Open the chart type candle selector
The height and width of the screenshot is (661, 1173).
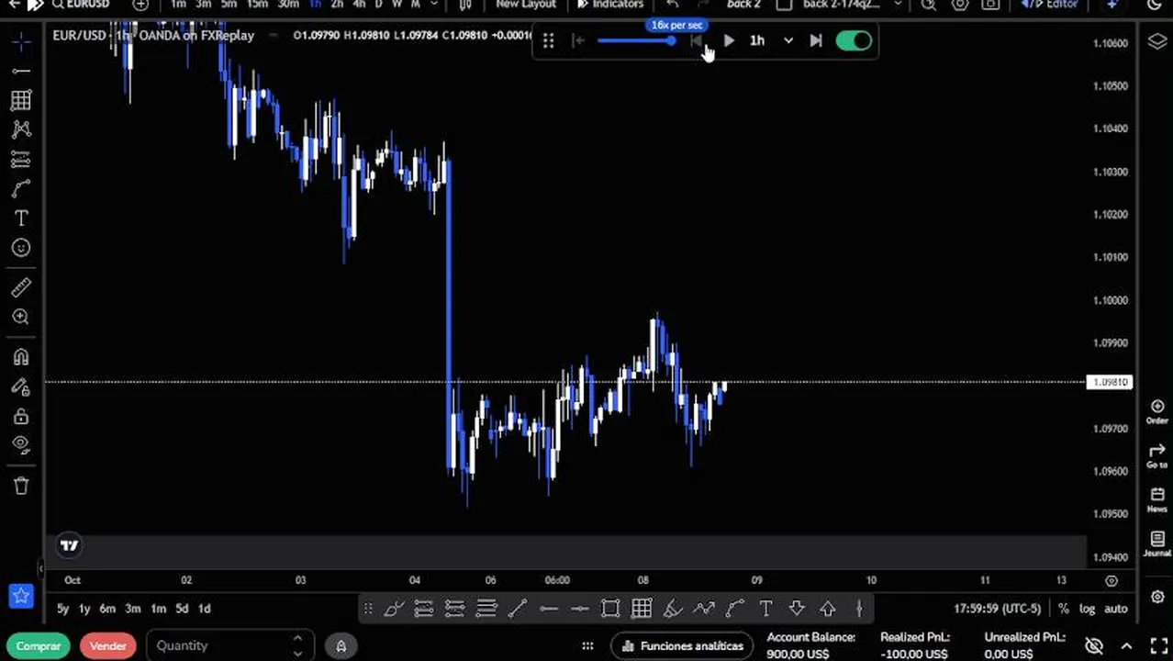(465, 5)
